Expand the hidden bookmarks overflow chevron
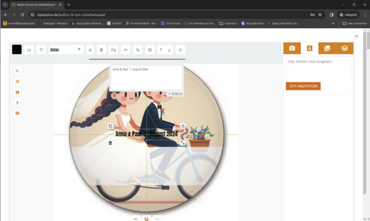The image size is (370, 221). coord(332,23)
